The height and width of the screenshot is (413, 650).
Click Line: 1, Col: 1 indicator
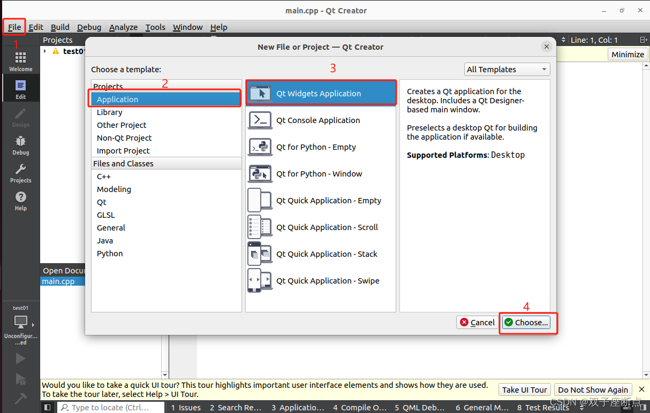tap(594, 40)
